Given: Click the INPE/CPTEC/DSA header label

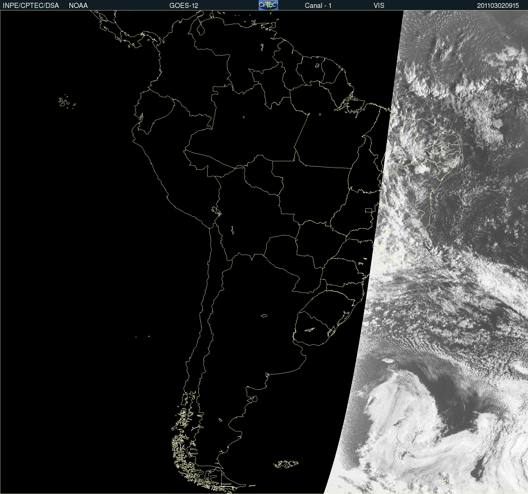Looking at the screenshot, I should point(31,6).
